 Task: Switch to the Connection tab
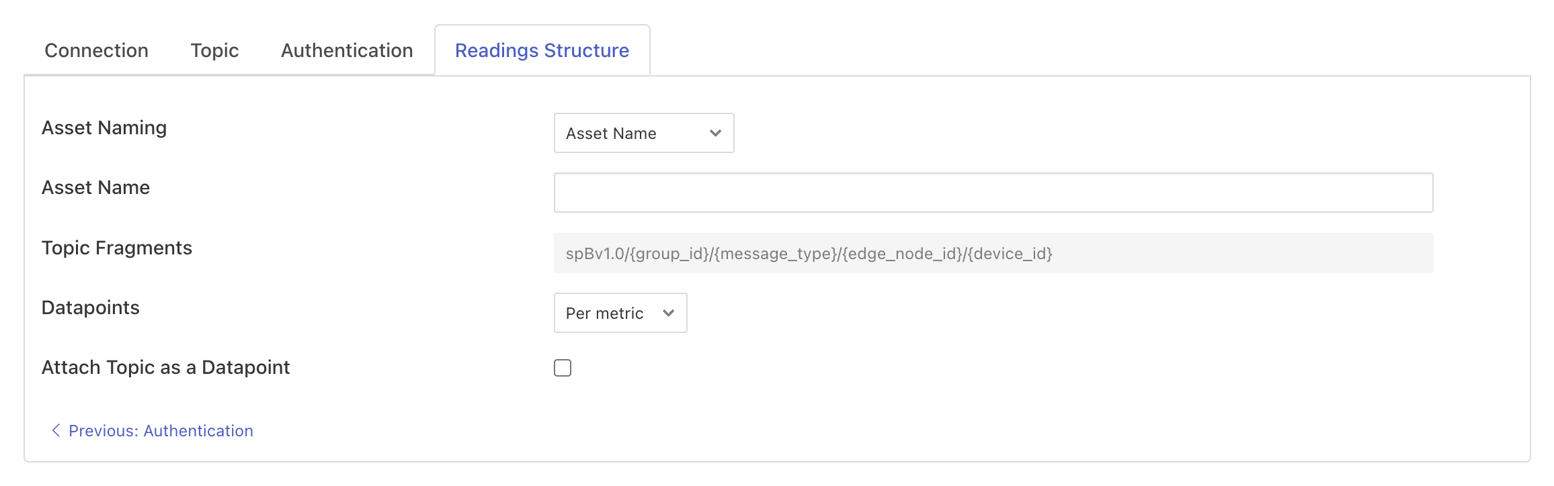coord(96,50)
